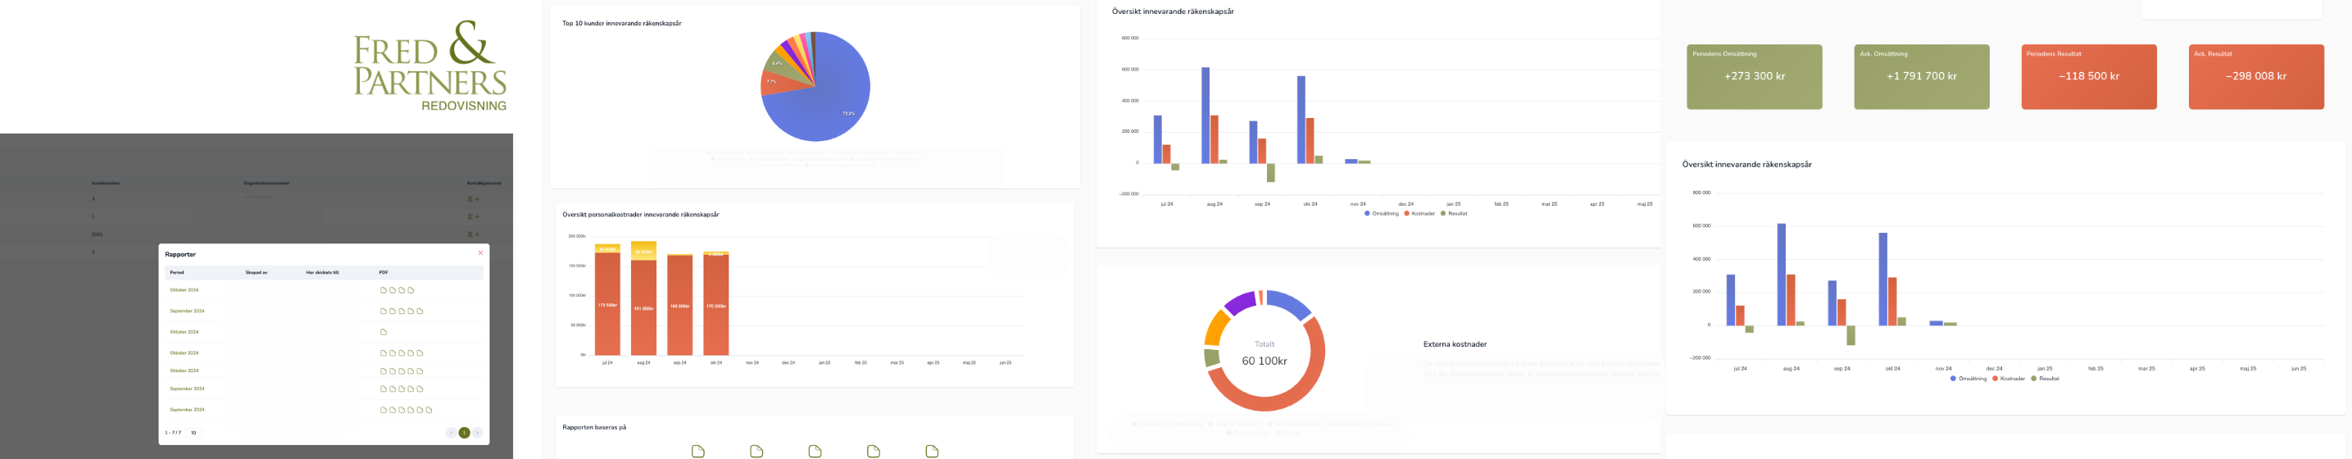Open the second row September 2024 report link
The image size is (2352, 459).
click(x=187, y=311)
